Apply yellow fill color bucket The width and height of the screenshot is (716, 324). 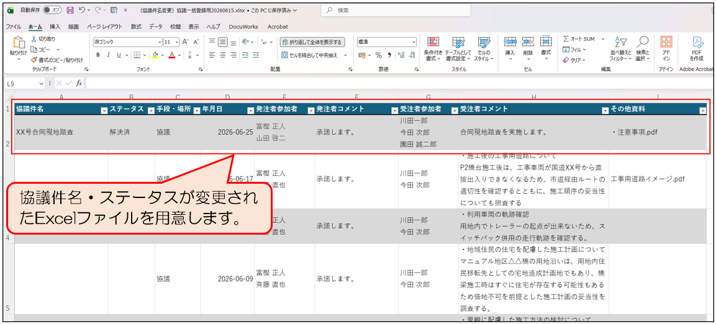pos(155,55)
